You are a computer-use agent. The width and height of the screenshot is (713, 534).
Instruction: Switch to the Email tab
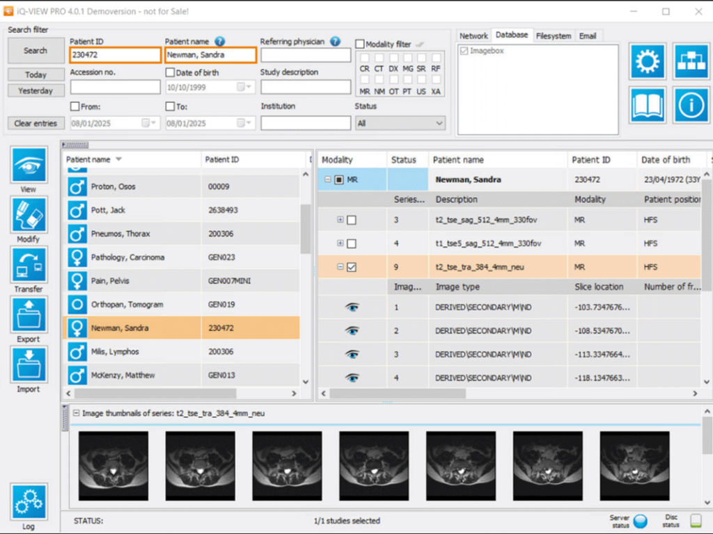588,36
